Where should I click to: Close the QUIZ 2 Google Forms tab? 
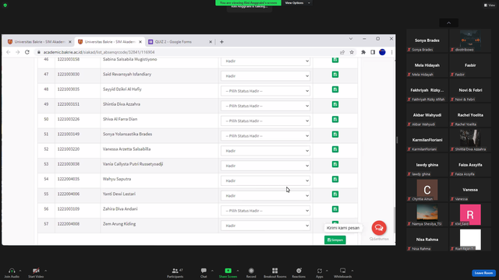coord(211,41)
